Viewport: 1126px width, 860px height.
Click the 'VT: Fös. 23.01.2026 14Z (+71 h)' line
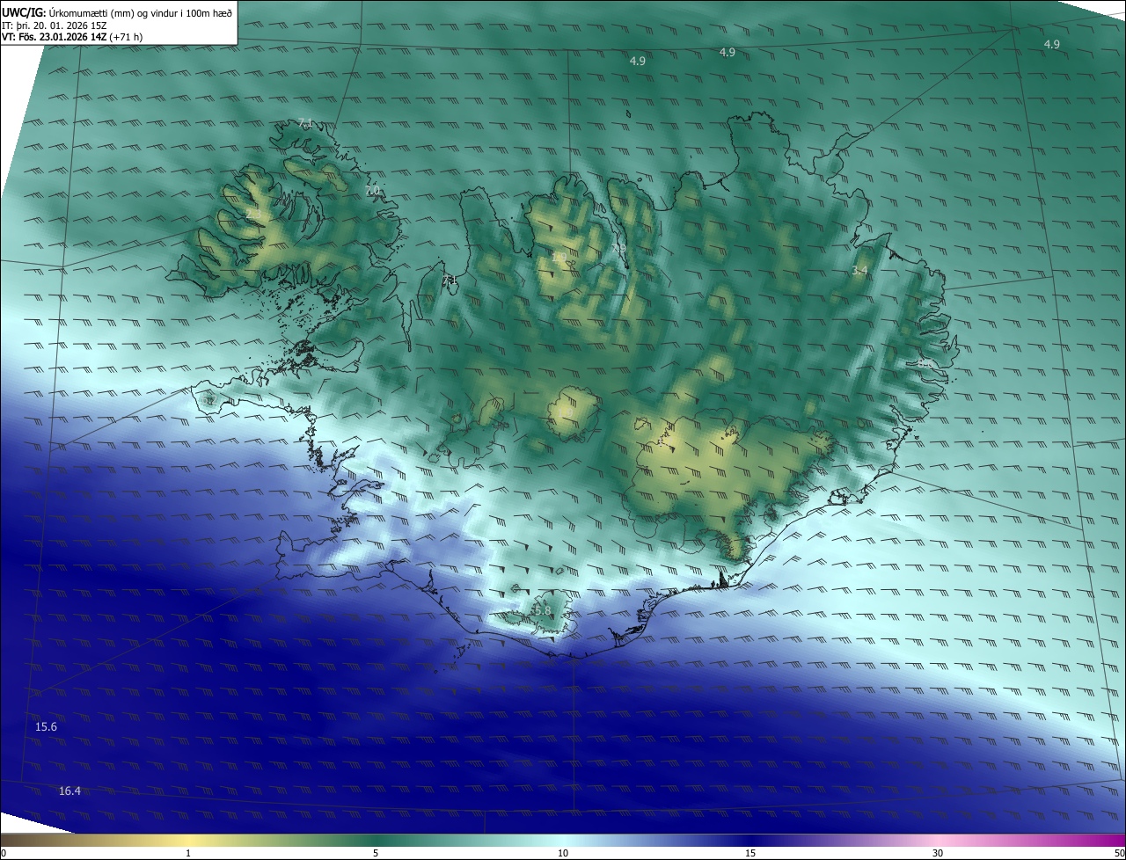click(x=73, y=37)
